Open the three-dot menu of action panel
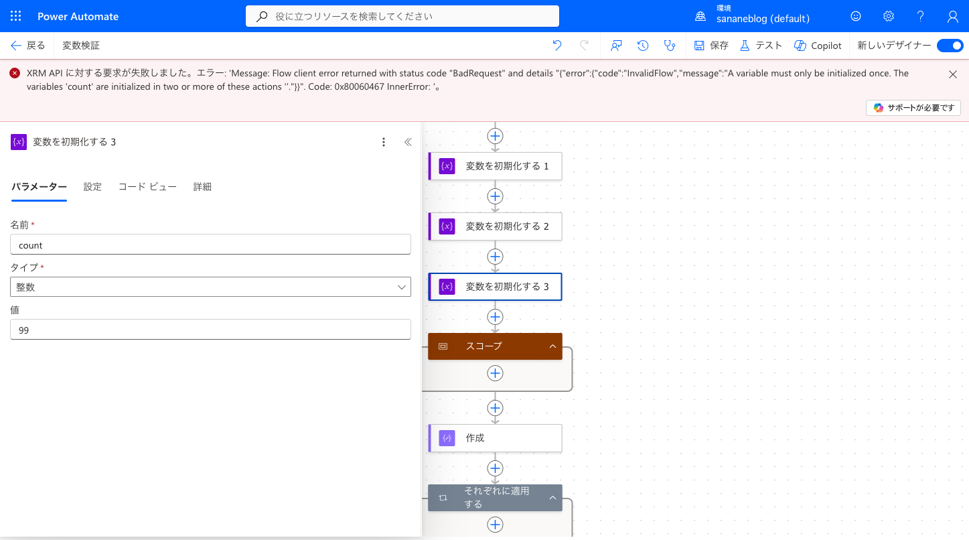This screenshot has height=540, width=969. coord(384,142)
